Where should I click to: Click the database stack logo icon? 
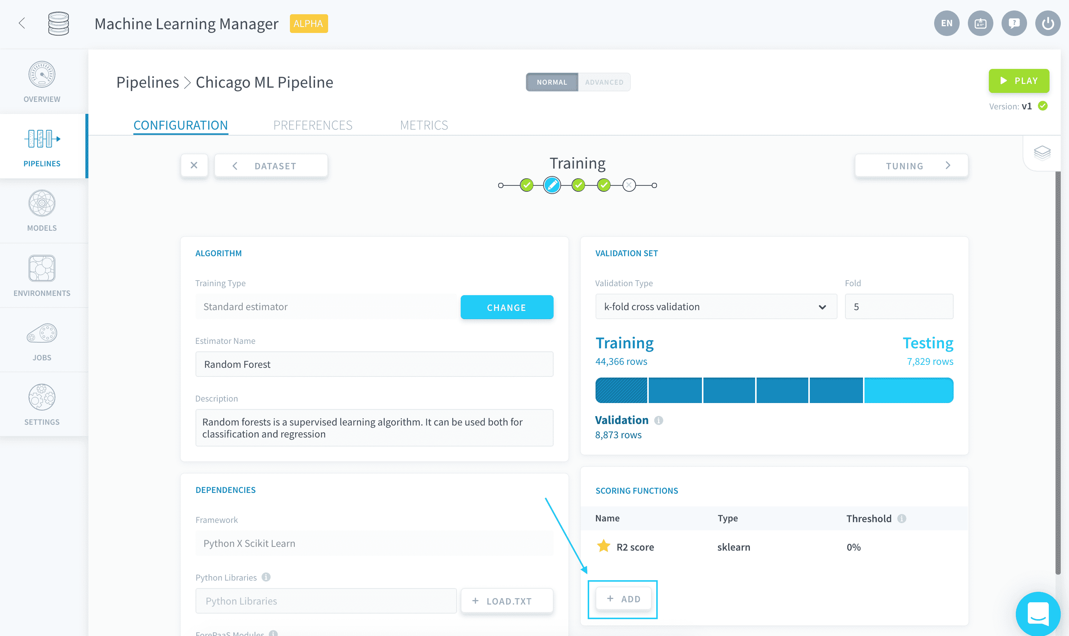[58, 24]
